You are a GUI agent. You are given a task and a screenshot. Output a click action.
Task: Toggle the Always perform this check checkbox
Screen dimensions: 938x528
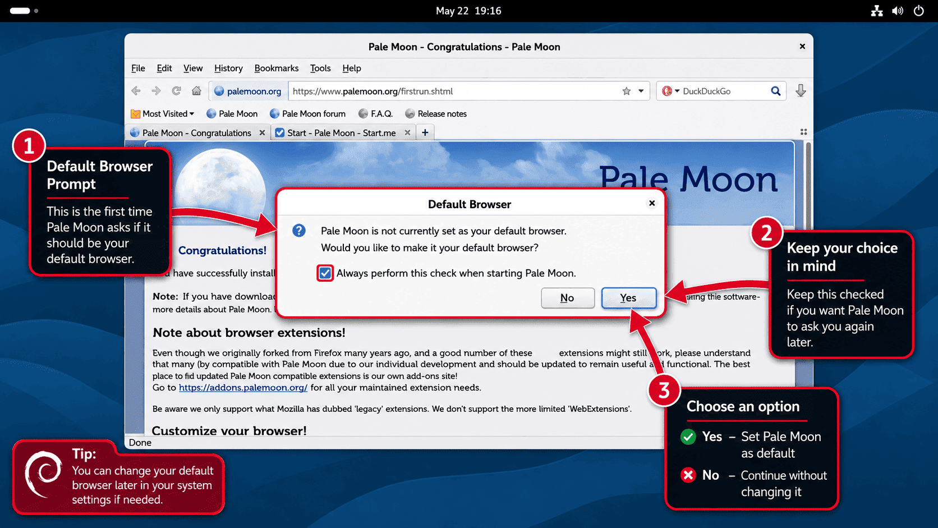(x=325, y=273)
